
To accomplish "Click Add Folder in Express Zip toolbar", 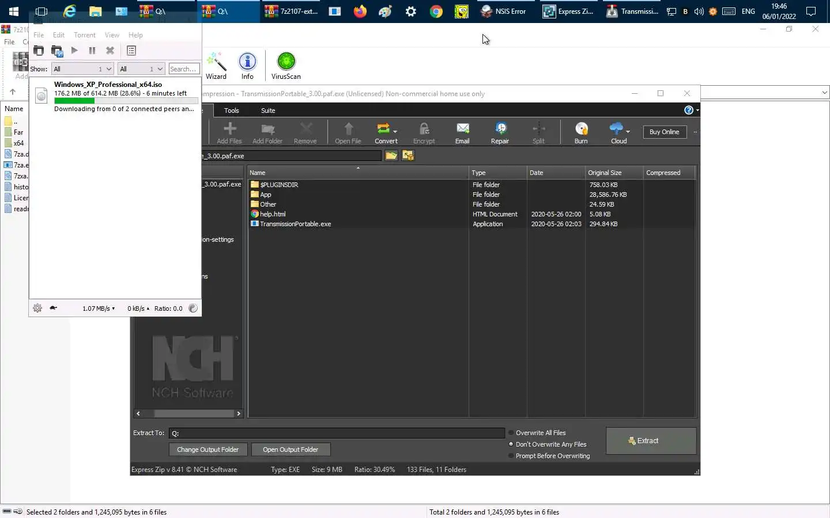I will (x=267, y=133).
